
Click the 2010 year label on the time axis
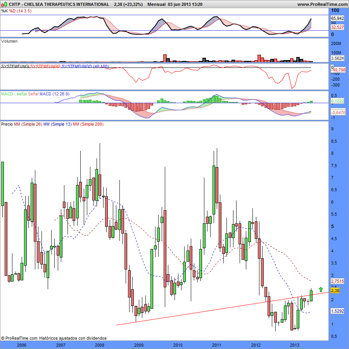point(178,345)
